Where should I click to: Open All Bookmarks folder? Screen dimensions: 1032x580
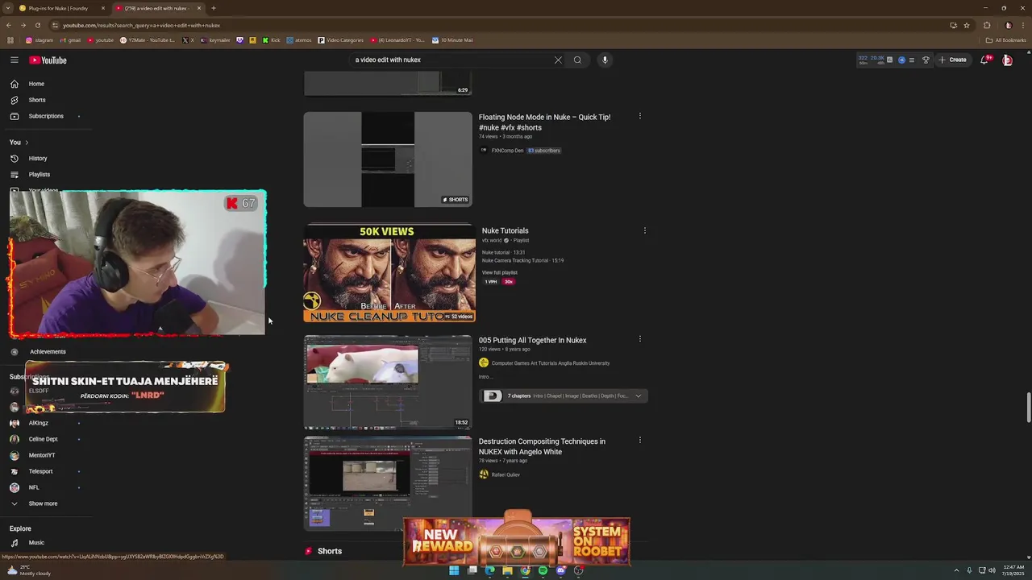pyautogui.click(x=1005, y=40)
